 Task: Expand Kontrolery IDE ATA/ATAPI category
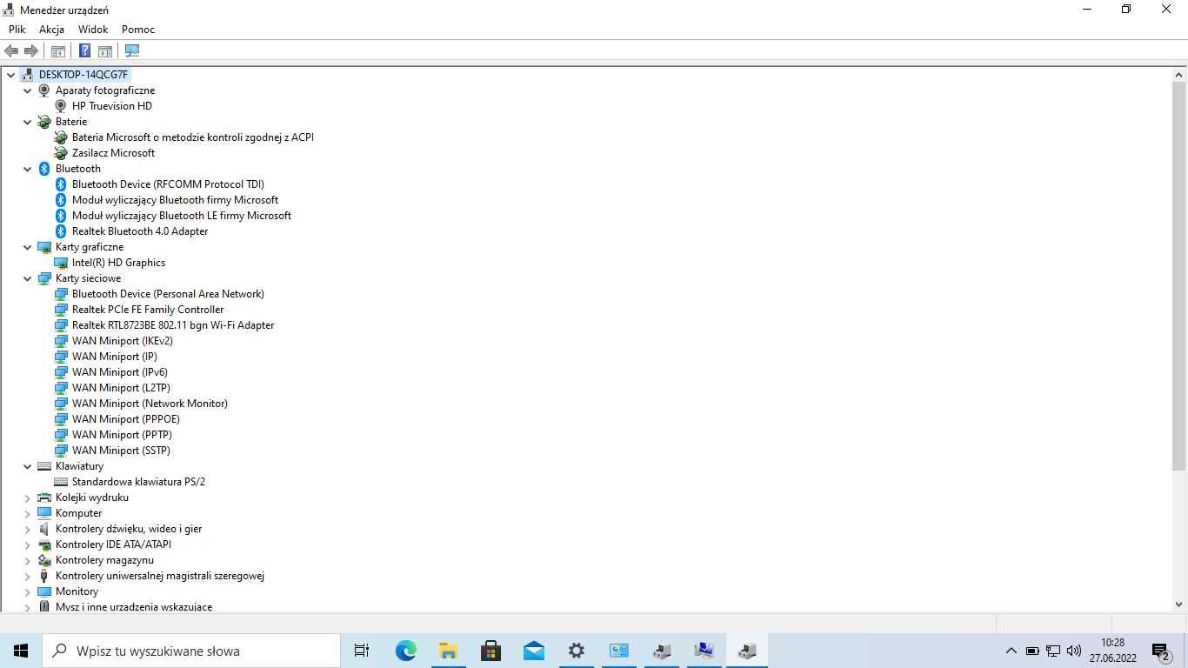pos(28,545)
